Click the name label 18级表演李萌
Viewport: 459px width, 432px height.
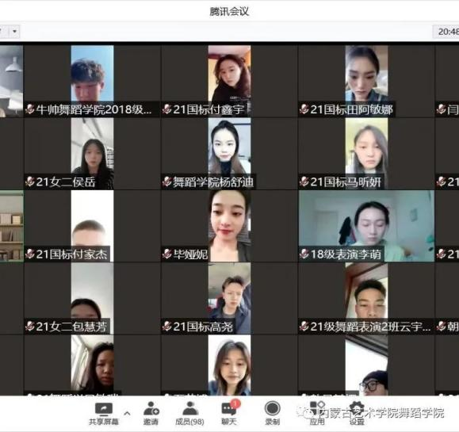click(346, 254)
